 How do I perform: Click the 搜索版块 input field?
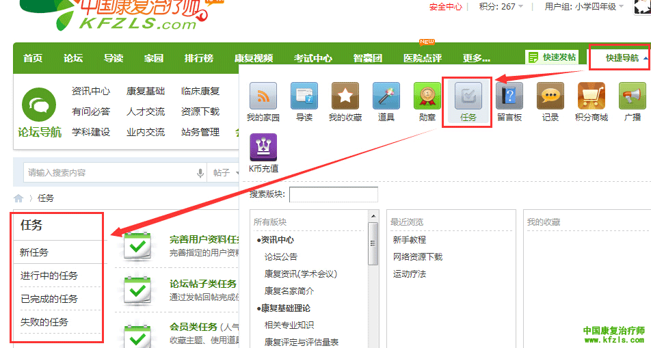click(x=333, y=195)
